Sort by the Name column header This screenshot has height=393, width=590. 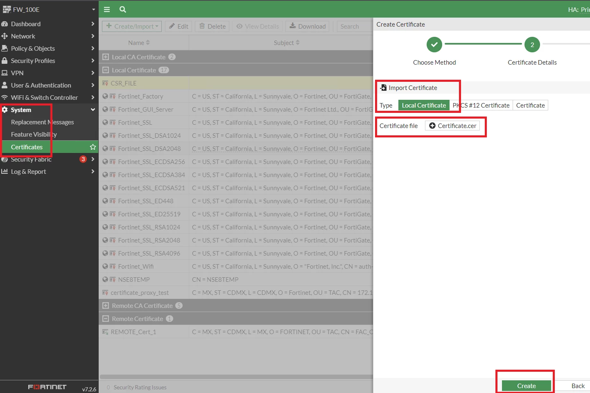coord(139,43)
